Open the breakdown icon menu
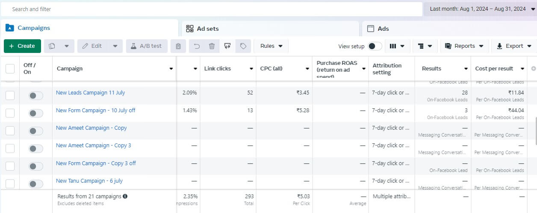 point(425,46)
